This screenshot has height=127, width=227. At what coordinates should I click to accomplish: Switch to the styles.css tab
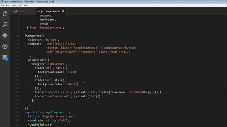(x=18, y=11)
